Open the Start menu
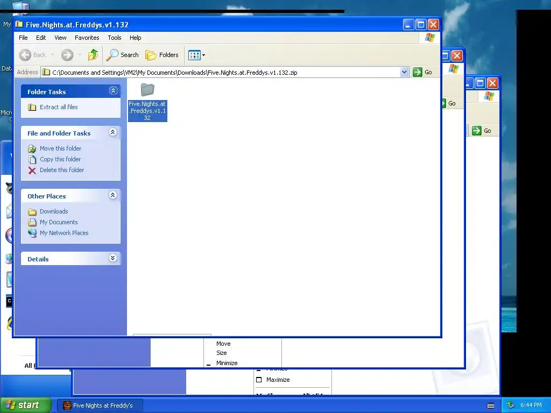The height and width of the screenshot is (413, 551). click(25, 405)
